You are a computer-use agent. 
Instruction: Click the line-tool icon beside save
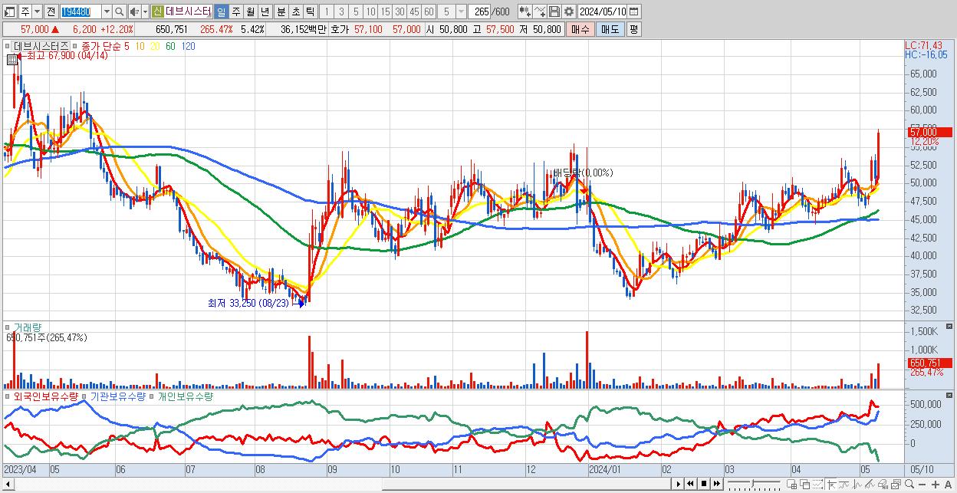point(540,12)
